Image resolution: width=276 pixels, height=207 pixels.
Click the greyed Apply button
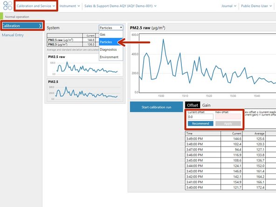coord(228,124)
